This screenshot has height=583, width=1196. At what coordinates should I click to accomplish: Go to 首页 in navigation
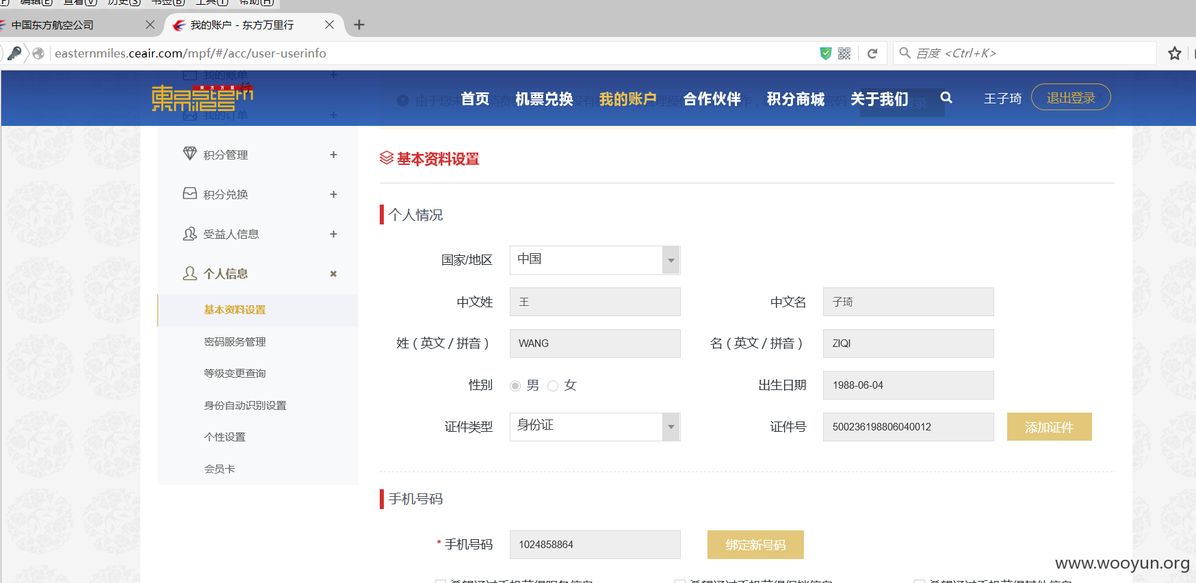pos(475,99)
